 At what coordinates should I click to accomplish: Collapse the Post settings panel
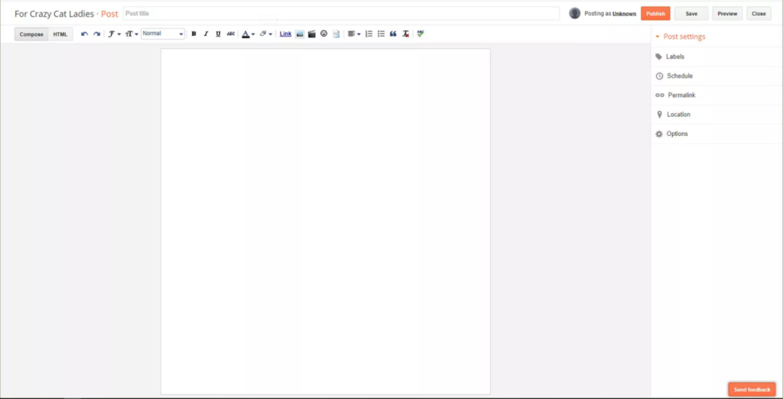click(680, 37)
